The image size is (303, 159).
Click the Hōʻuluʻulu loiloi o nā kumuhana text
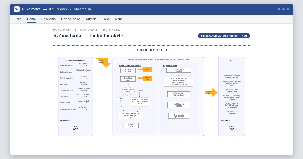[232, 90]
